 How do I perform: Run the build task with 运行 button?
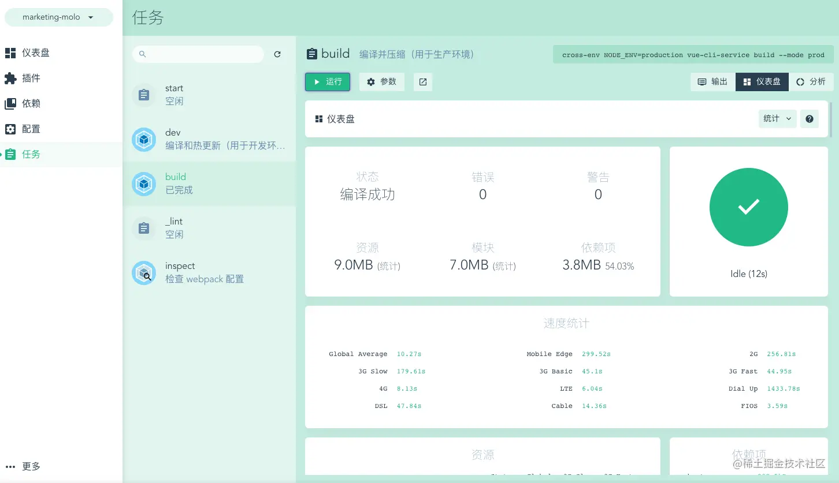click(328, 82)
